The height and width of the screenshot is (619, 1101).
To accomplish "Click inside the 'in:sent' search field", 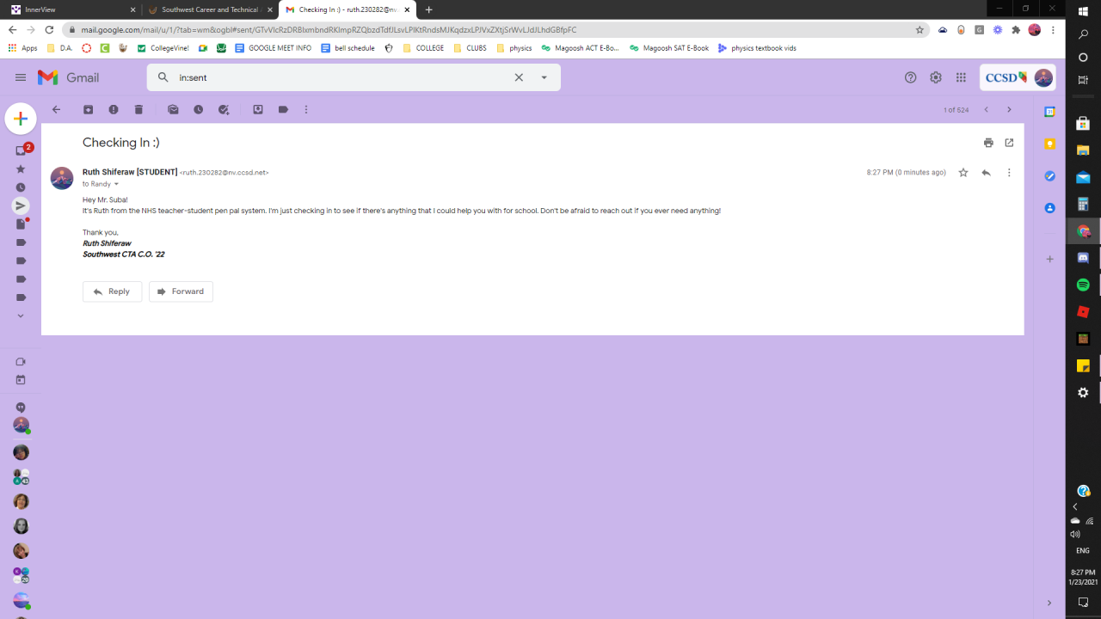I will (x=340, y=77).
